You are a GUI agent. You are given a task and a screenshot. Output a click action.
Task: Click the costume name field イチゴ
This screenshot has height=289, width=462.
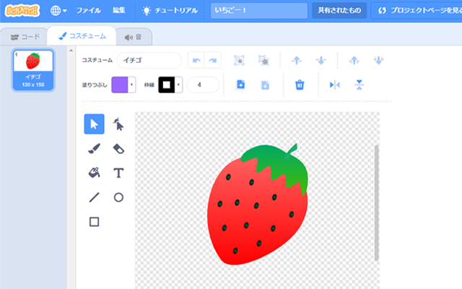point(149,60)
